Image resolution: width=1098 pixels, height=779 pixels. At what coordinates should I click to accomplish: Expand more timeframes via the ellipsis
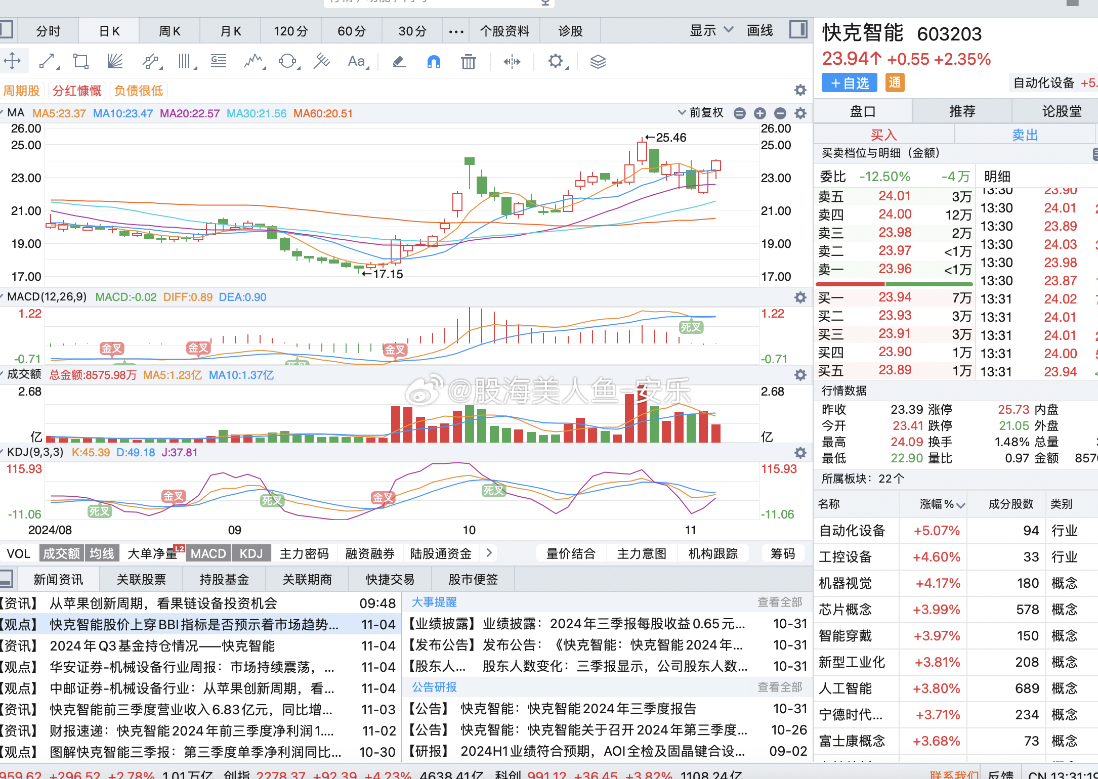point(456,31)
